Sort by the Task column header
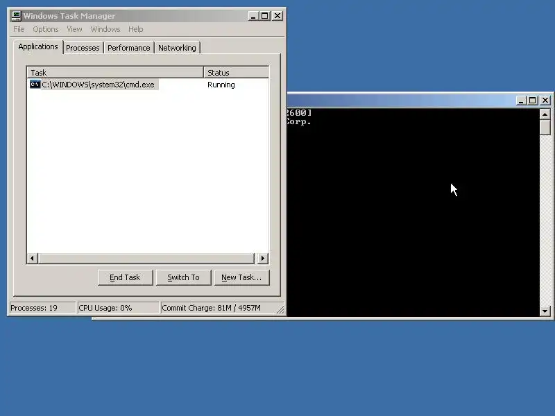The width and height of the screenshot is (555, 416). click(x=115, y=73)
